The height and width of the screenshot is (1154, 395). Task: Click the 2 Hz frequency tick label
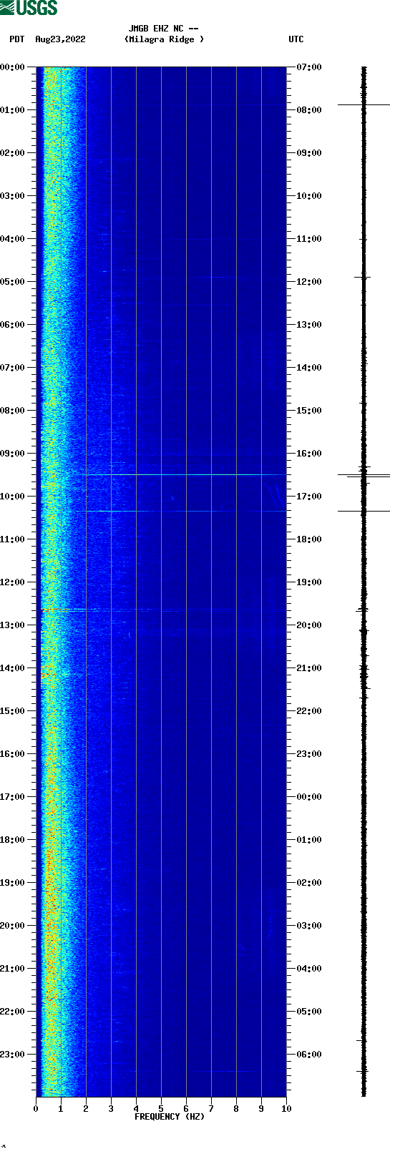86,1109
